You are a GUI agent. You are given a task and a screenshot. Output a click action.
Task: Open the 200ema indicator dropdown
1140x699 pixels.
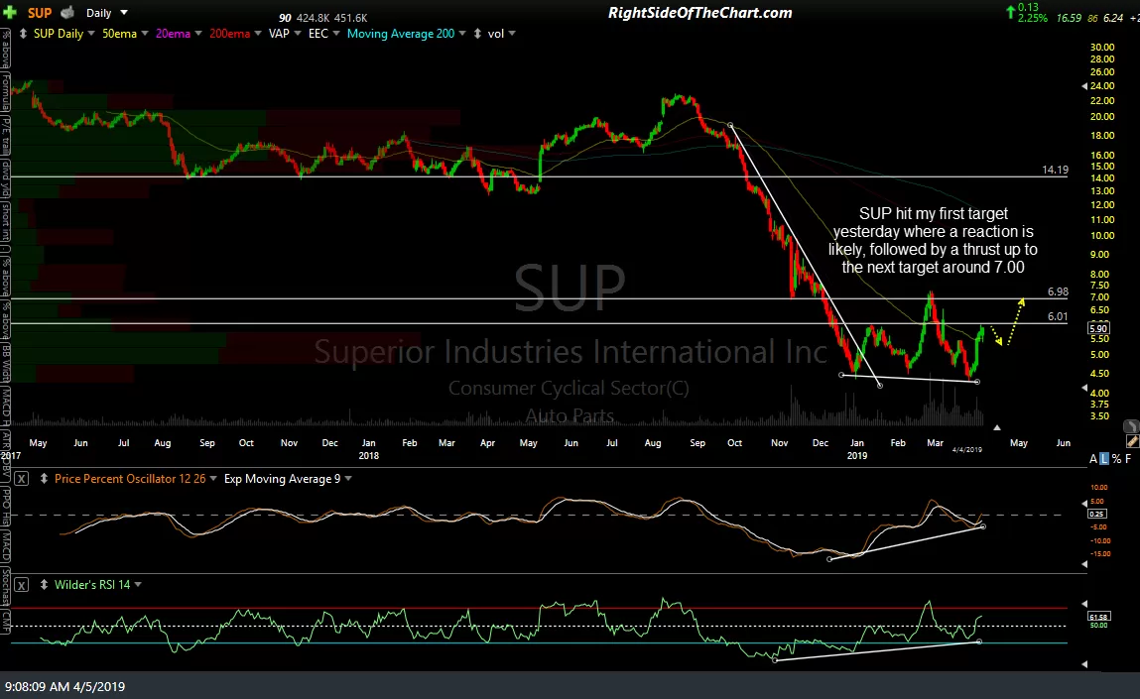(x=257, y=34)
